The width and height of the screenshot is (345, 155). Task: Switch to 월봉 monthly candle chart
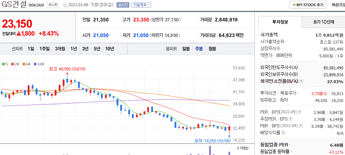[x=212, y=49]
